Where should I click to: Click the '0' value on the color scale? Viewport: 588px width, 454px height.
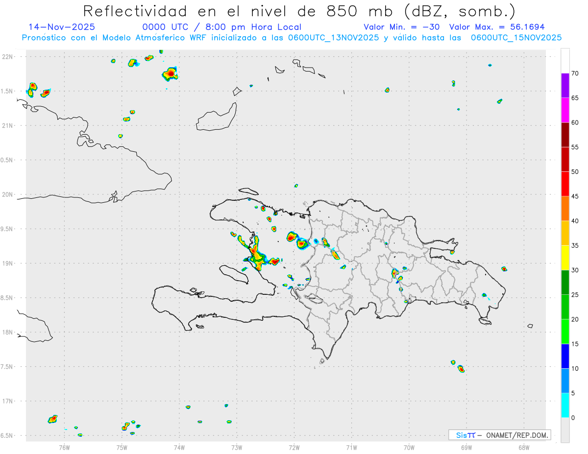(x=573, y=418)
